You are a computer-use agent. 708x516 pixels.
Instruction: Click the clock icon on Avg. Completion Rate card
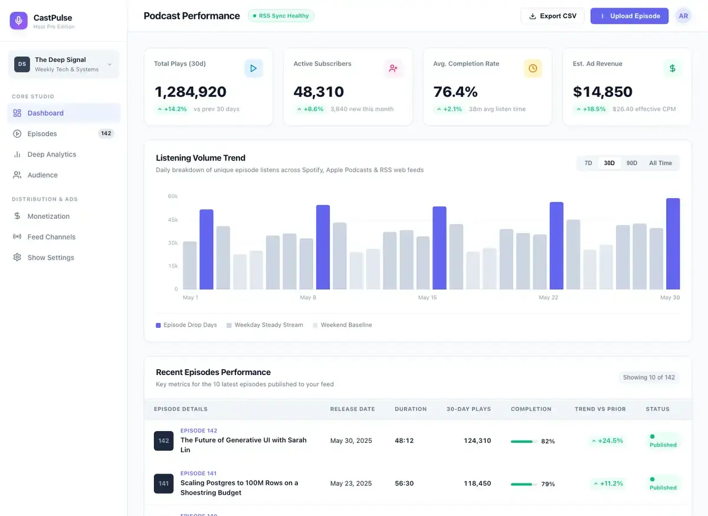(533, 68)
